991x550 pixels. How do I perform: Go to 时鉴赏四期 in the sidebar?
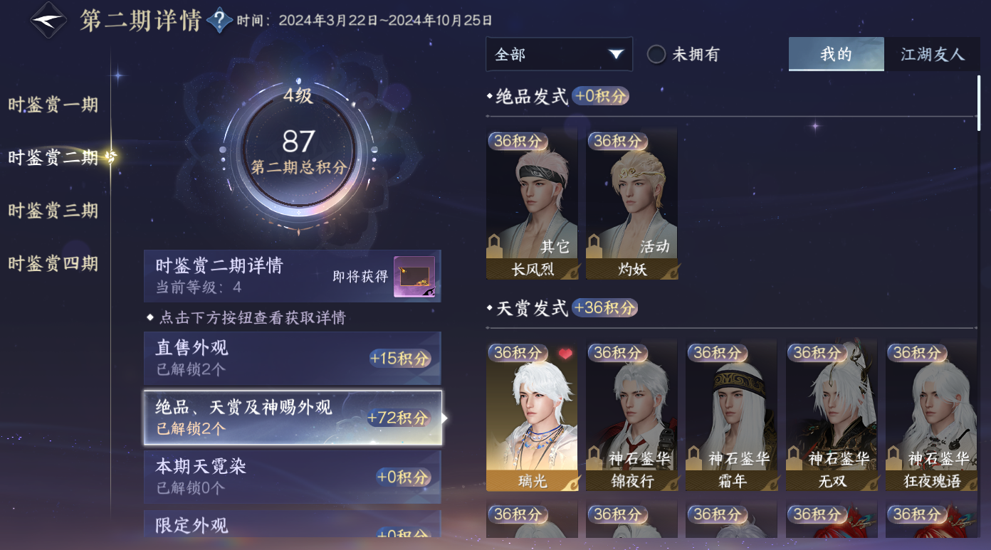53,264
